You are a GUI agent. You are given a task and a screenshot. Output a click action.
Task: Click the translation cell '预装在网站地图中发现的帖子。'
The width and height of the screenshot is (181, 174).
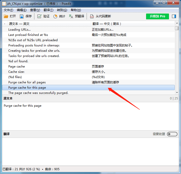tap(112, 45)
